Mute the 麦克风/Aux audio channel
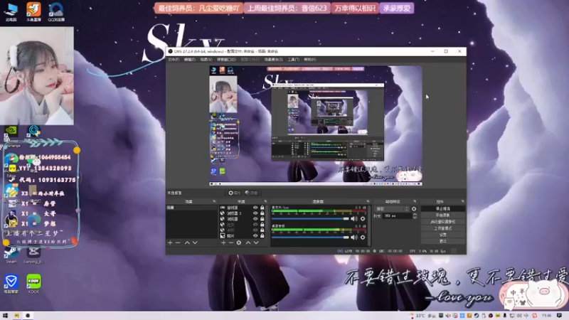 point(353,219)
